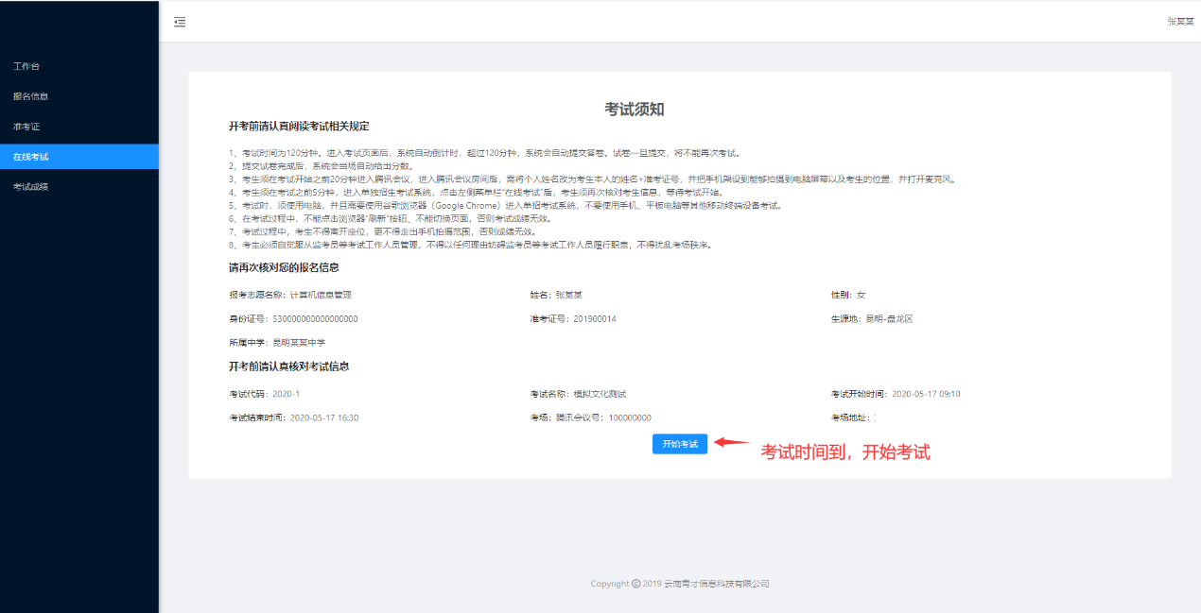Screen dimensions: 1201x613
Task: Click the 计算机信息管理 major name
Action: click(x=321, y=295)
